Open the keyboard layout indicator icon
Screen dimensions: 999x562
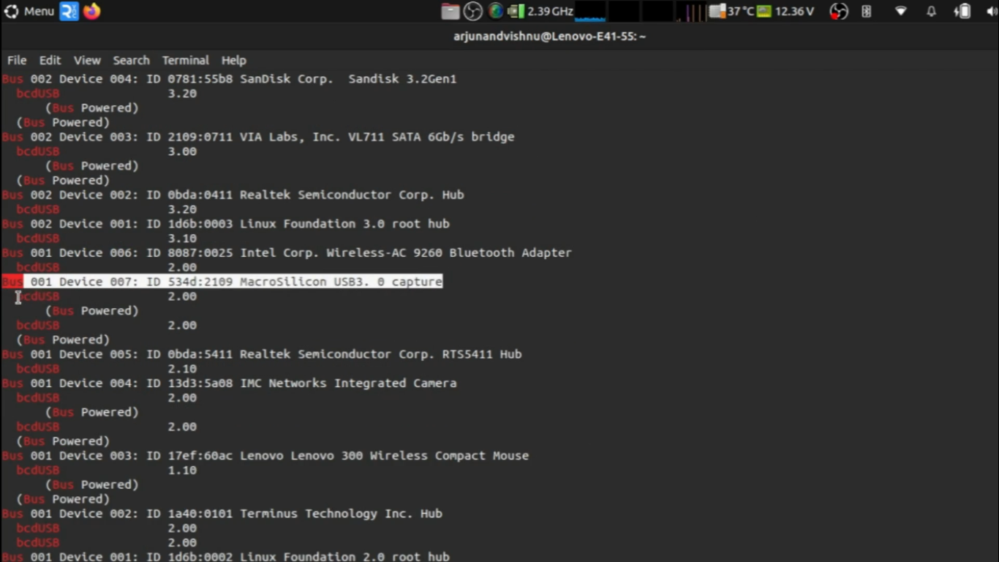point(866,11)
